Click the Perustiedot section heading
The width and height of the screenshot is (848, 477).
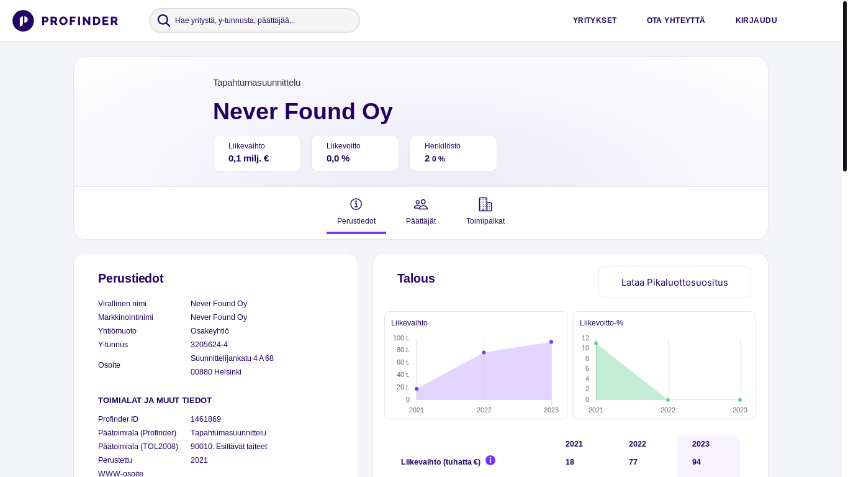pyautogui.click(x=131, y=278)
